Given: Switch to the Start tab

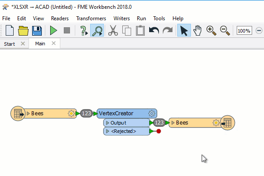Looking at the screenshot, I should (9, 44).
